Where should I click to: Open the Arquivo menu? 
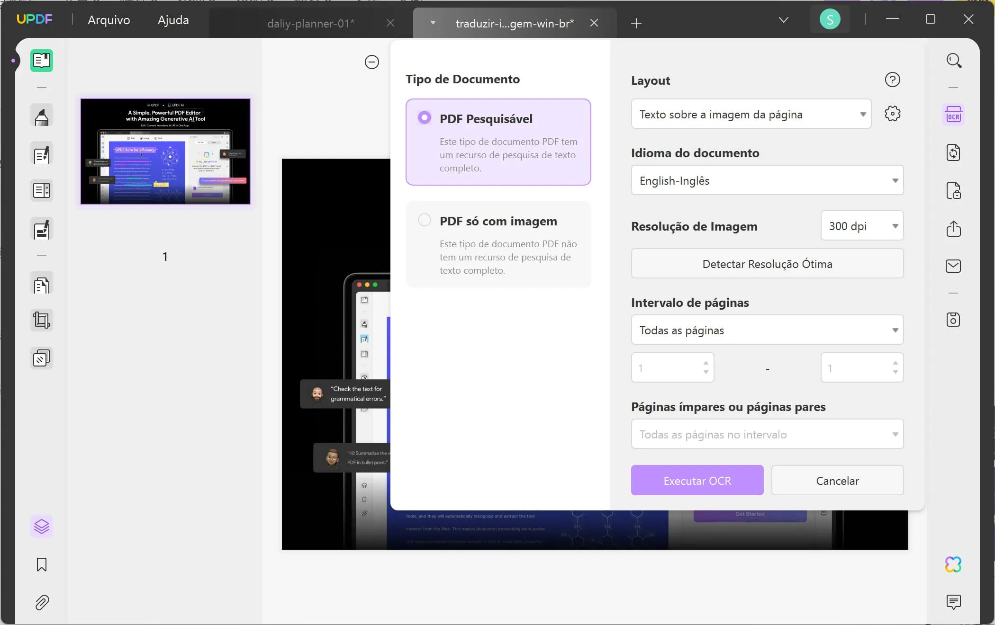pyautogui.click(x=109, y=20)
